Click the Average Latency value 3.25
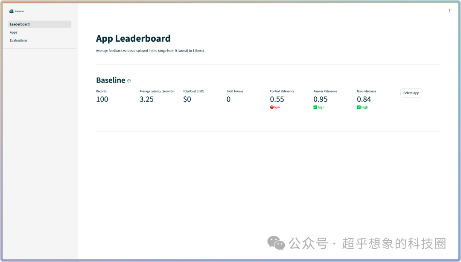This screenshot has width=461, height=262. click(x=147, y=99)
